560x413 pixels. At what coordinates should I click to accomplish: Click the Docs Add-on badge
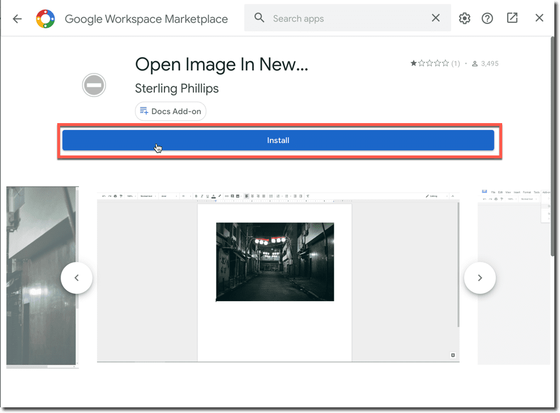(170, 111)
